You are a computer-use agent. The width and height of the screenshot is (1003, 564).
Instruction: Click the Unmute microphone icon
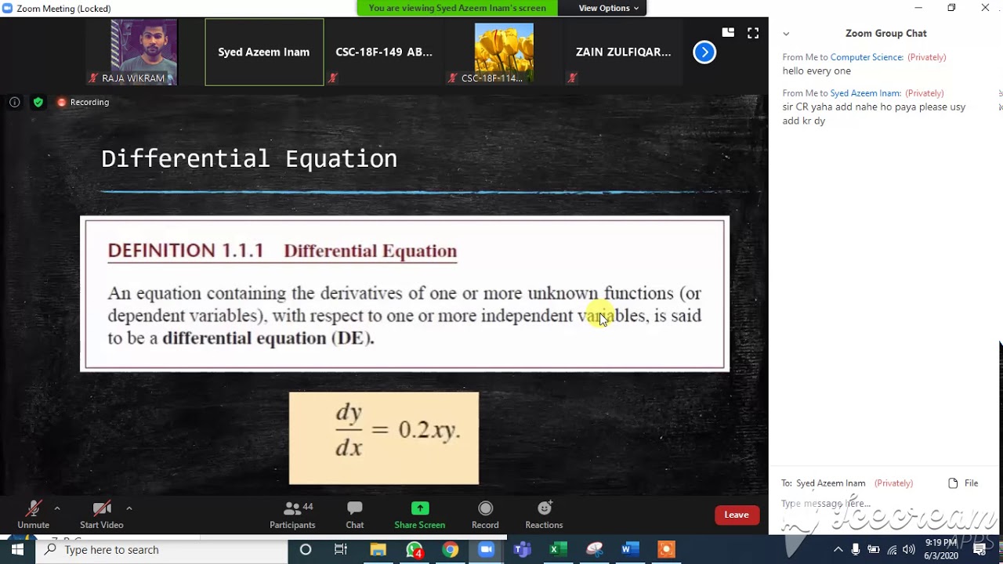point(33,509)
